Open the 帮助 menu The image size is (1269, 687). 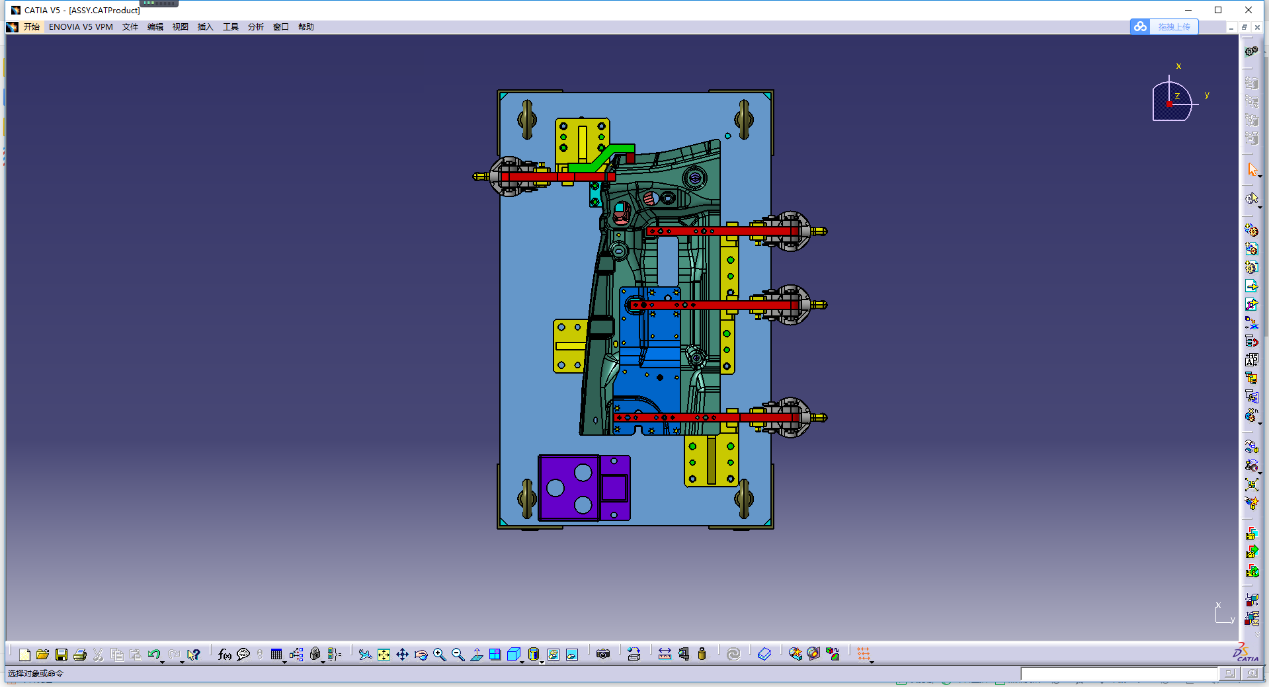pyautogui.click(x=306, y=27)
